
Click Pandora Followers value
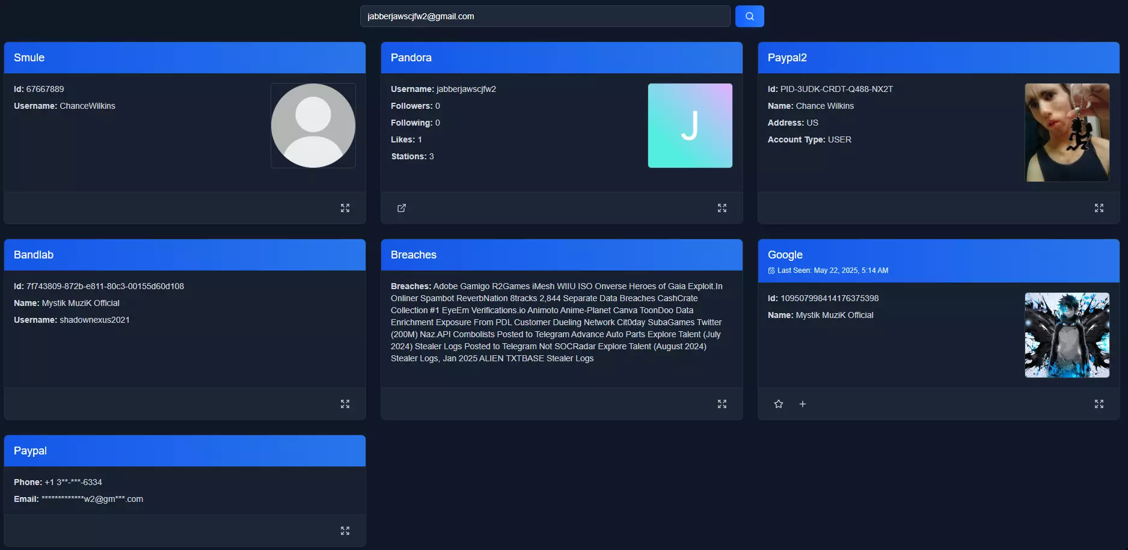pyautogui.click(x=438, y=106)
